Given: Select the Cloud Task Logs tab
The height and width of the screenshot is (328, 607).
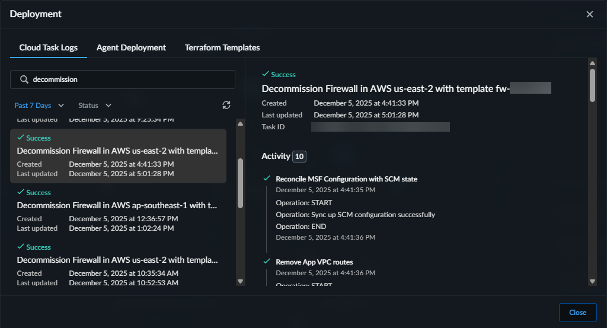Looking at the screenshot, I should (x=49, y=47).
